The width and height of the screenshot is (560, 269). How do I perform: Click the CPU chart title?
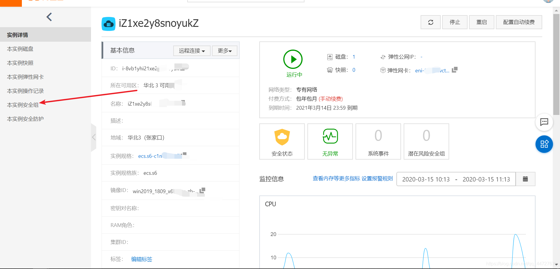(x=270, y=204)
